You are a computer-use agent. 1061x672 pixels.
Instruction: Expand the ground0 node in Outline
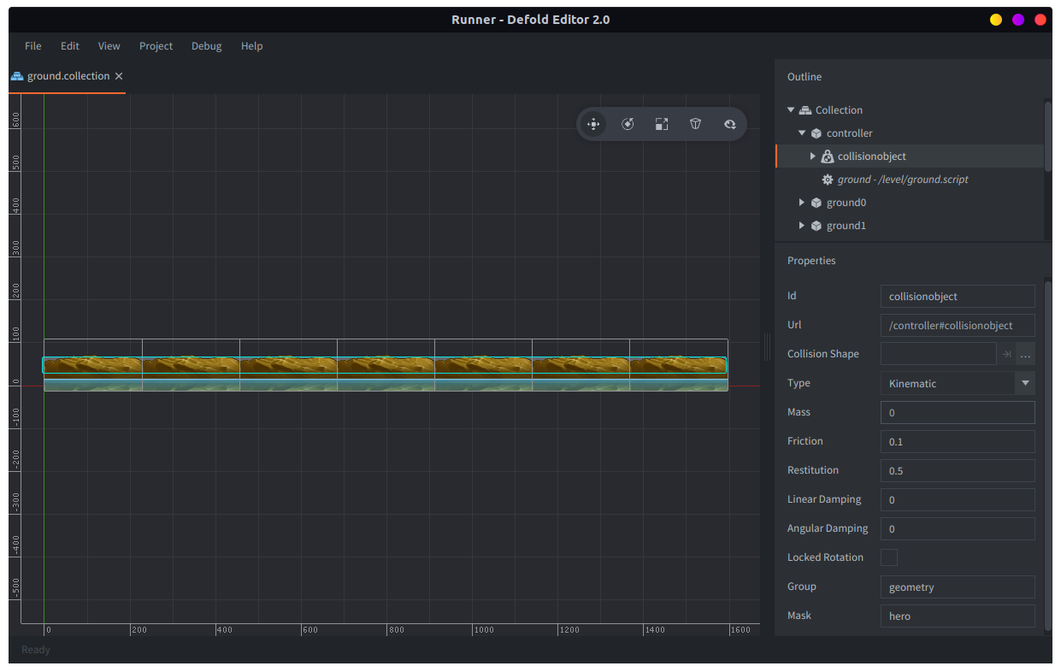pos(802,203)
